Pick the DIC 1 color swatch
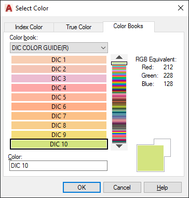 pos(59,60)
